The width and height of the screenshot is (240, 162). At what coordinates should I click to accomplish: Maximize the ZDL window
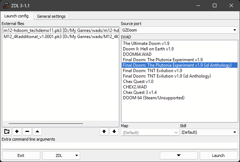click(x=215, y=6)
